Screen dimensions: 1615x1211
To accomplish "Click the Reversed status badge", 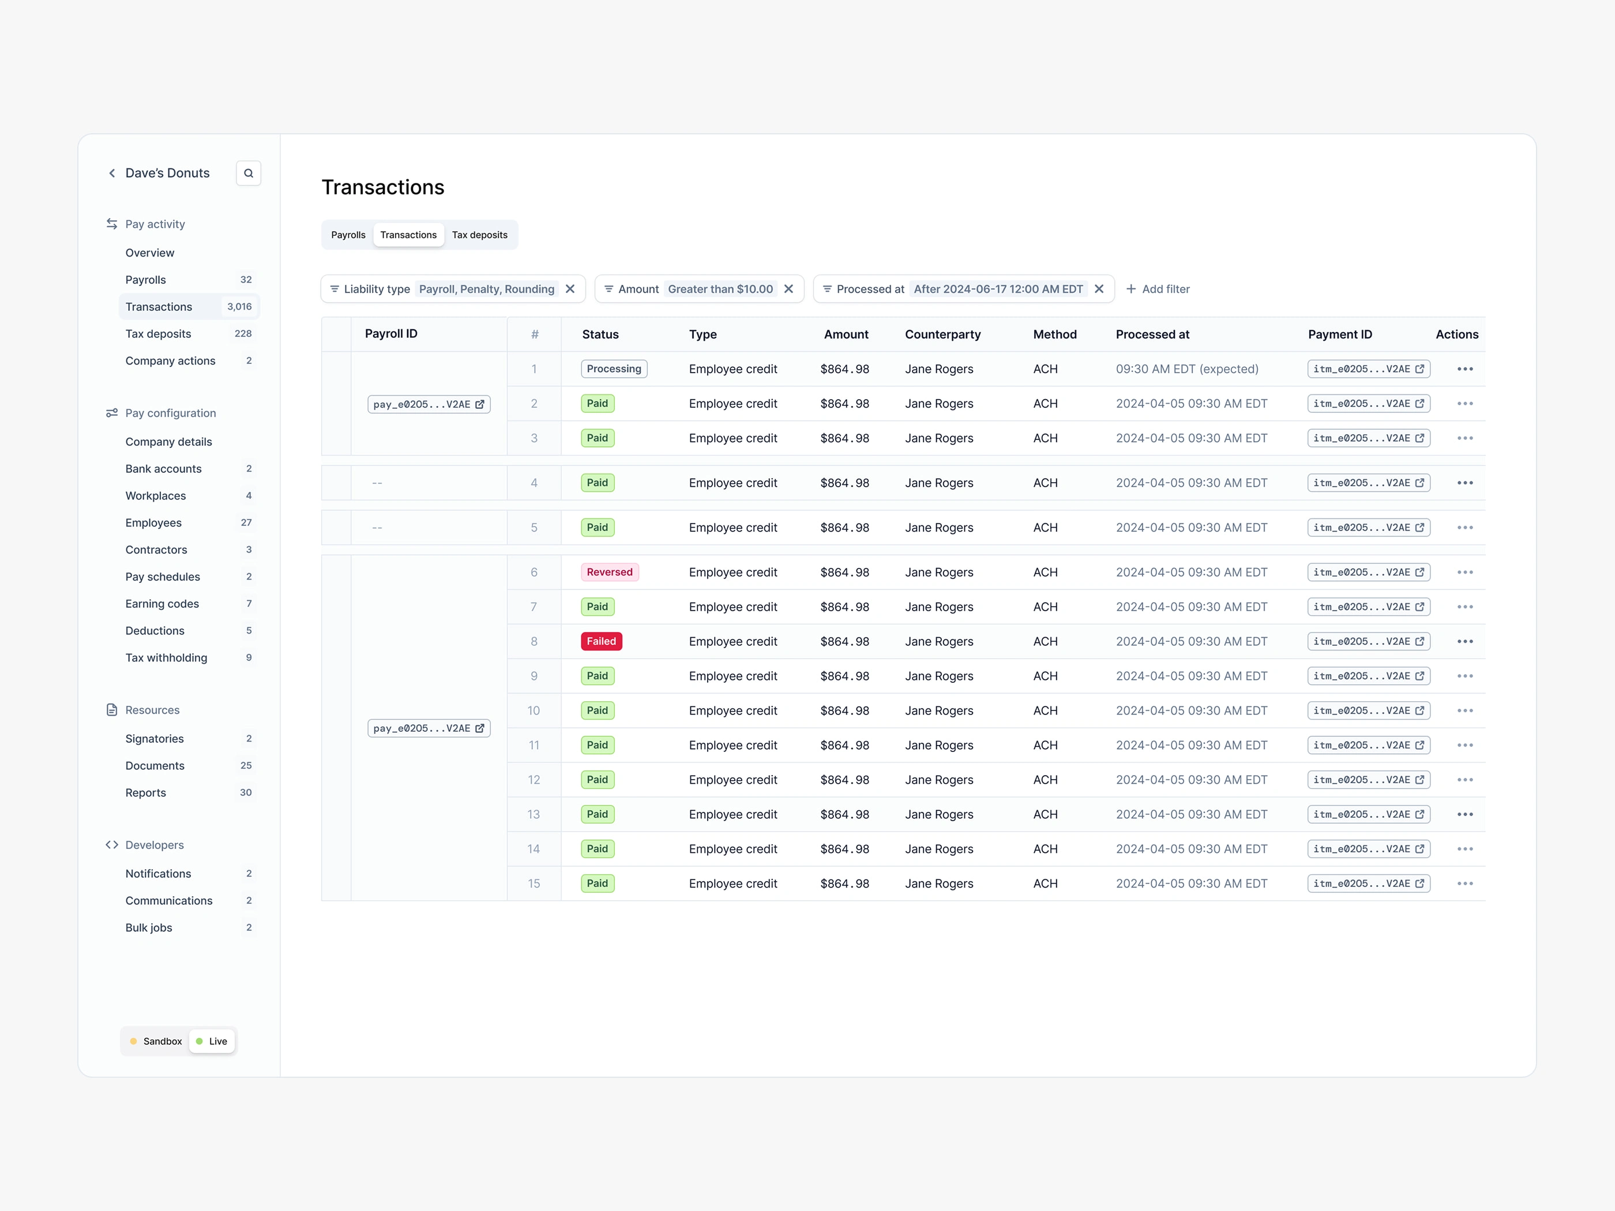I will pyautogui.click(x=610, y=572).
